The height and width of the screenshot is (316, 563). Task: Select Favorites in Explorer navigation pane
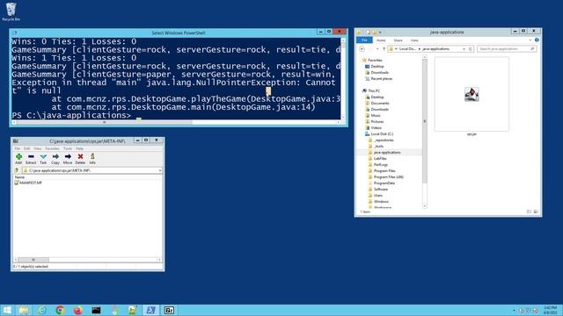click(x=372, y=61)
